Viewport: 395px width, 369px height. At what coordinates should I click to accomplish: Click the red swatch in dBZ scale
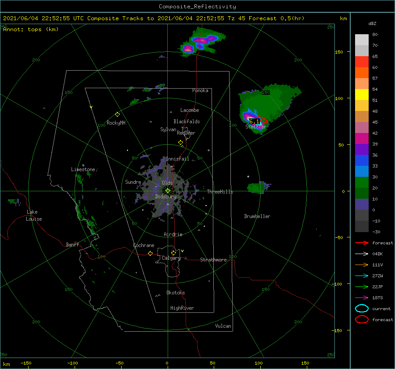point(362,61)
